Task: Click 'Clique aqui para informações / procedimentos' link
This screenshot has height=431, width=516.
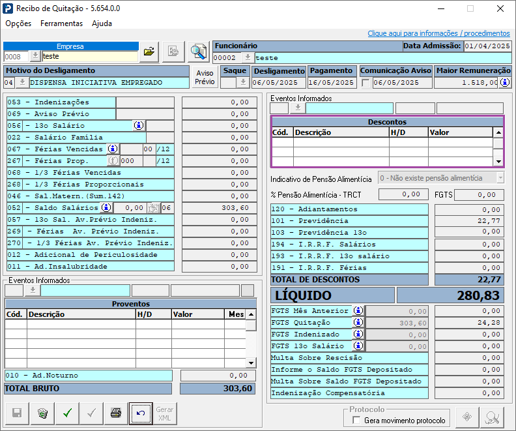Action: coord(438,33)
